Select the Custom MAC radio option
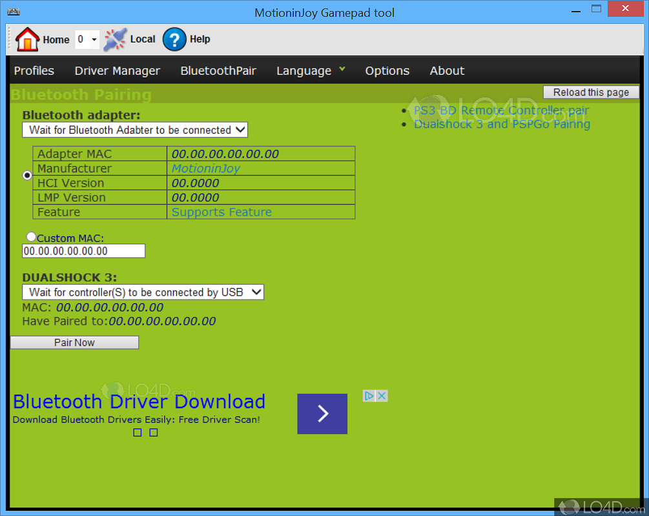 tap(31, 238)
